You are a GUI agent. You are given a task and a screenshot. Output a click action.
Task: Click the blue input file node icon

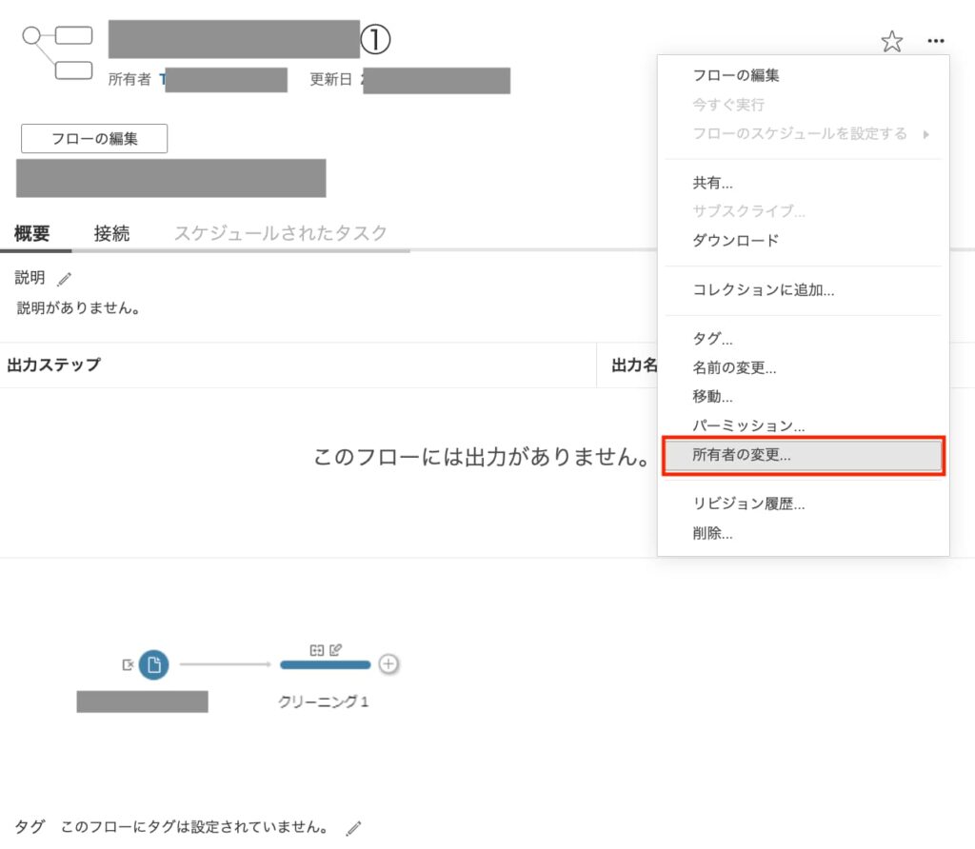coord(153,664)
